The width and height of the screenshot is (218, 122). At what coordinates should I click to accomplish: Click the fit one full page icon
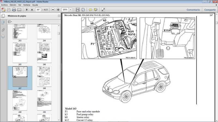click(83, 9)
